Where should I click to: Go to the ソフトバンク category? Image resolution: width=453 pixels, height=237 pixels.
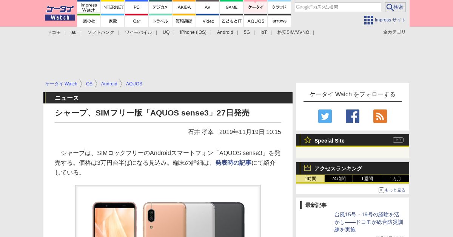[101, 32]
